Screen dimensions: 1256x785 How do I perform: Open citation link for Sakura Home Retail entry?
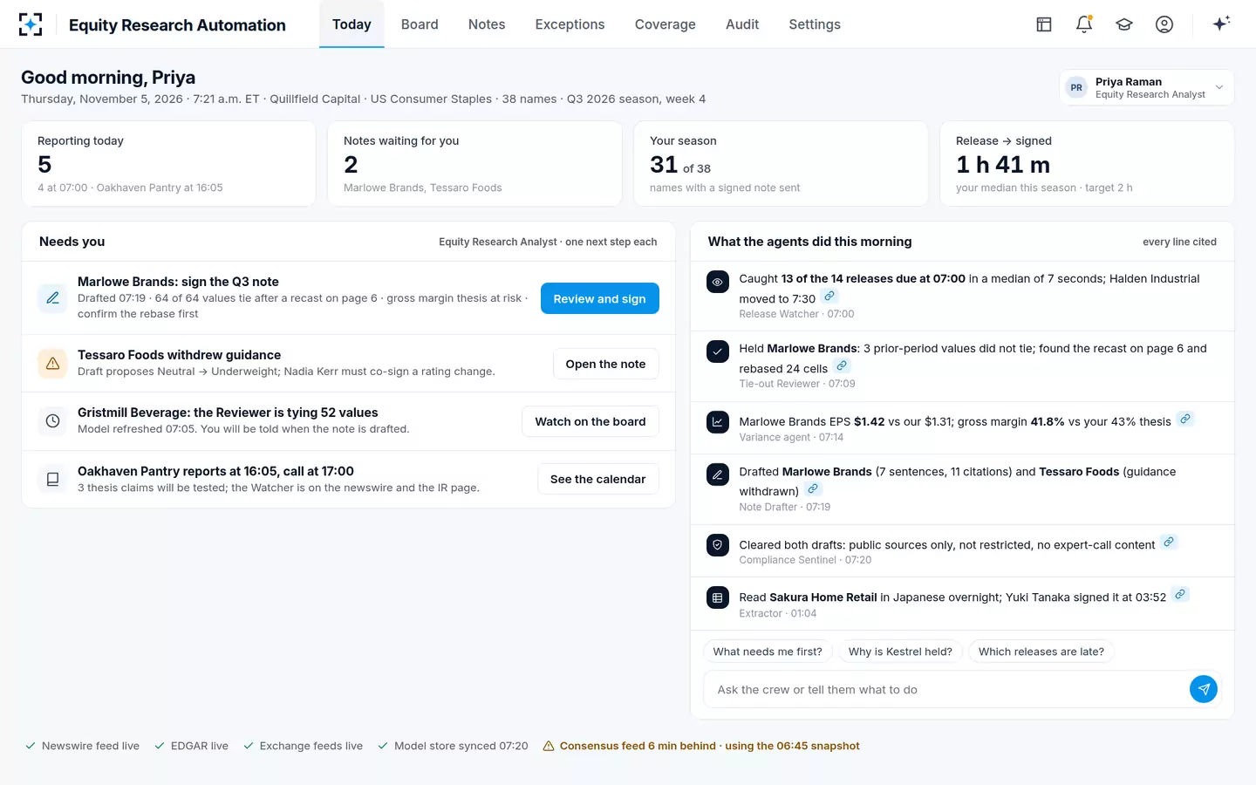1180,595
